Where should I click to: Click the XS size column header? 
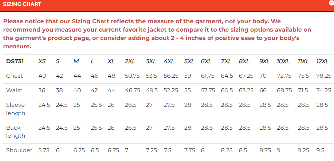pyautogui.click(x=42, y=61)
